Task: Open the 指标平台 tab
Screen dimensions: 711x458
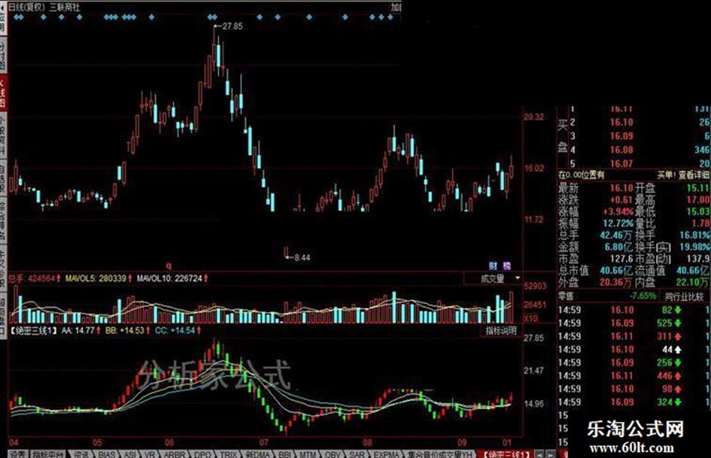Action: pyautogui.click(x=49, y=454)
